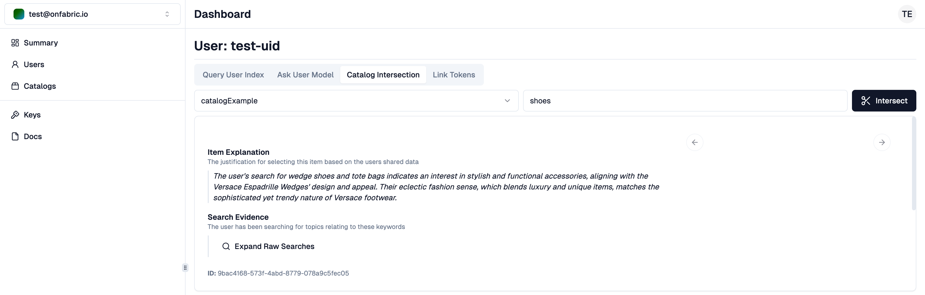Switch to Ask User Model tab

coord(305,75)
